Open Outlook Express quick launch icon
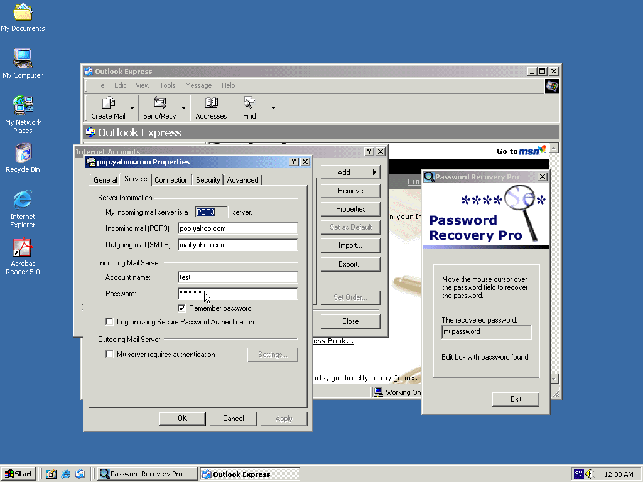The image size is (643, 482). pos(80,474)
